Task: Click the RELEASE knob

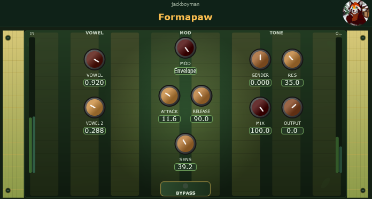Action: coord(201,95)
